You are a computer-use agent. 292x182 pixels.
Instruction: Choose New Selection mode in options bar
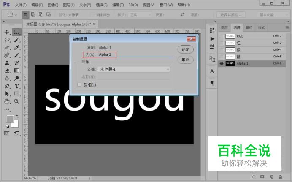click(x=25, y=14)
